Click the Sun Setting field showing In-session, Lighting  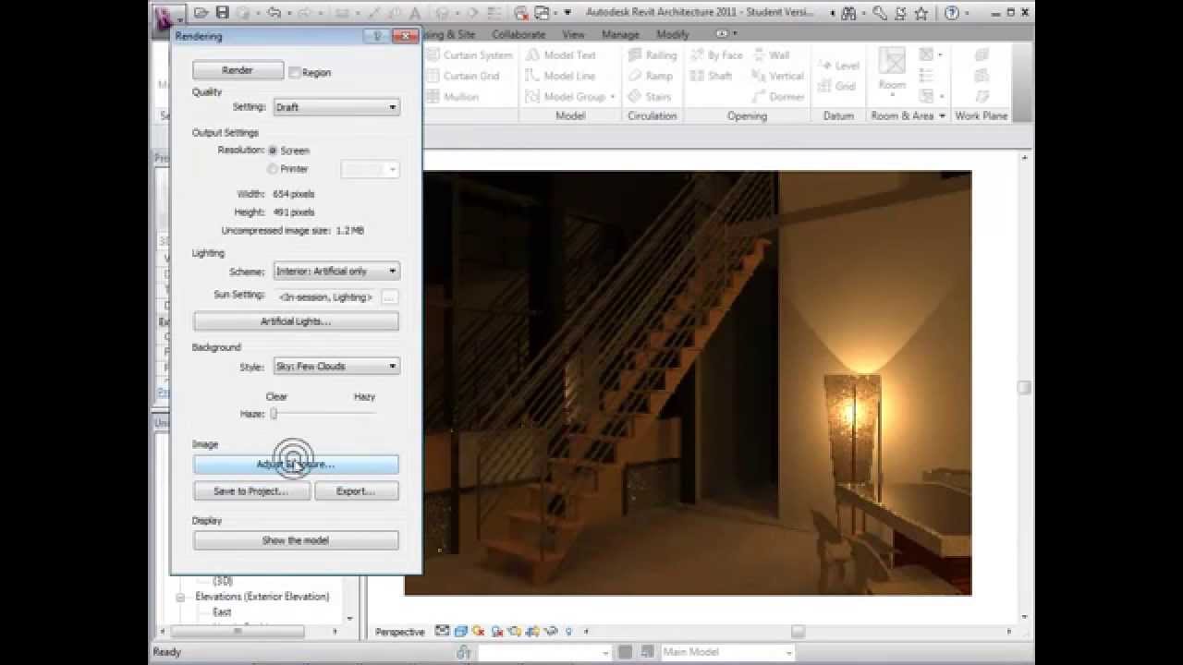326,297
